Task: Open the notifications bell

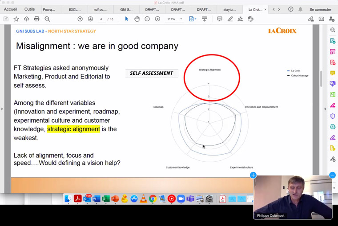Action: click(300, 9)
